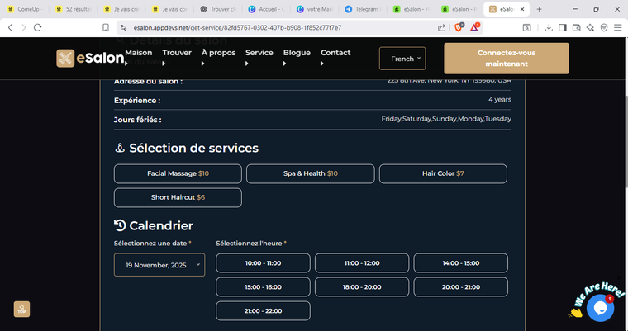
Task: Open the date picker showing 19 November, 2025
Action: [159, 265]
